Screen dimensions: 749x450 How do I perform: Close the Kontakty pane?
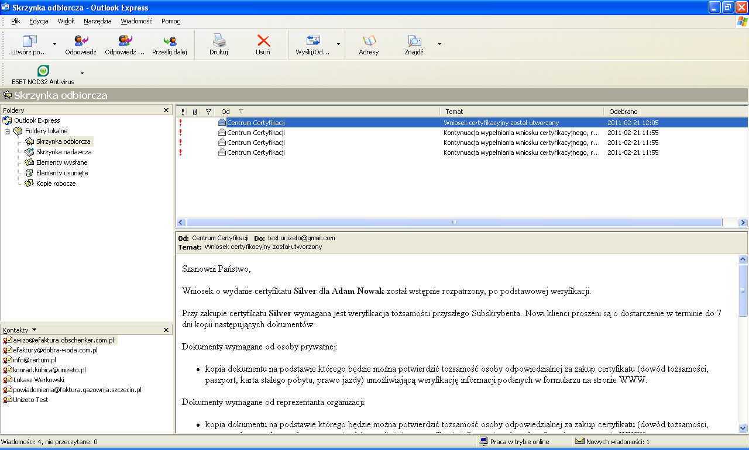coord(166,330)
